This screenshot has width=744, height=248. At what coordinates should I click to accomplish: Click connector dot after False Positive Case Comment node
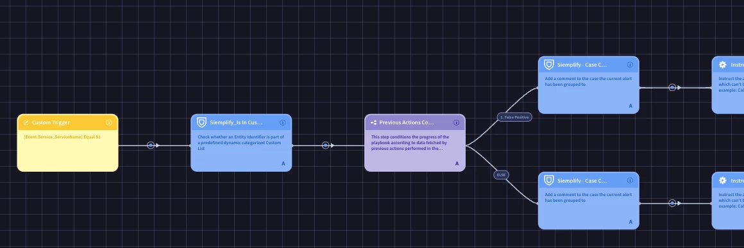[x=672, y=88]
